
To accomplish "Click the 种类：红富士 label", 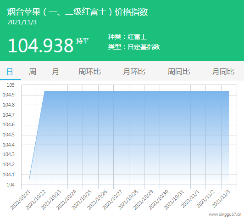I will [x=128, y=37].
